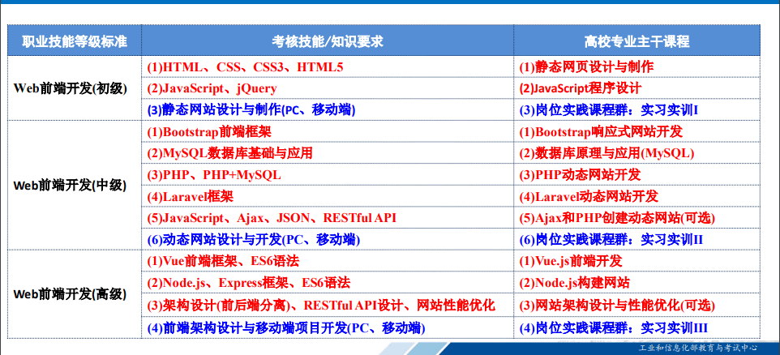This screenshot has width=780, height=355.
Task: Click the cell (5)Ajax和PHP创建动态网站(可选)
Action: point(636,217)
